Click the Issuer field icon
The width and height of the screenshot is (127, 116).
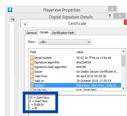[32, 72]
